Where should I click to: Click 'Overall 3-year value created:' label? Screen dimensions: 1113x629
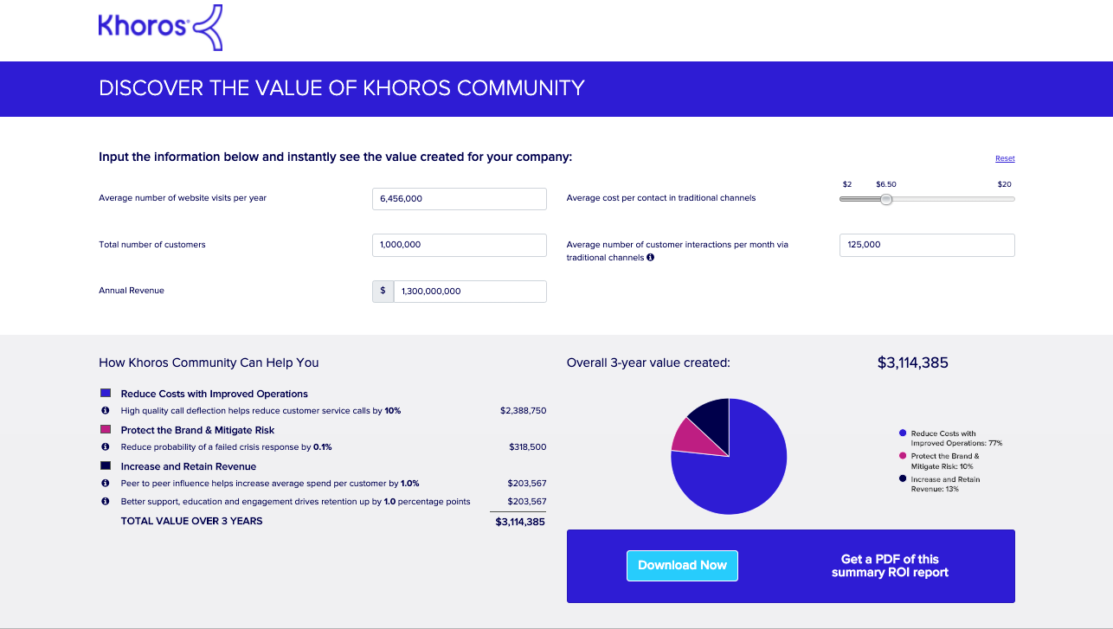[x=648, y=363]
